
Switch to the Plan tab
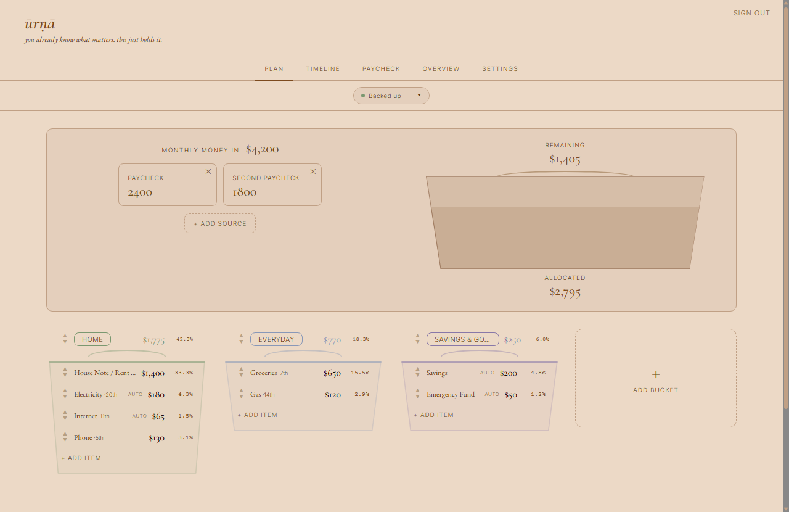[274, 68]
